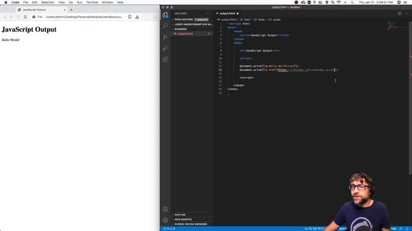412x231 pixels.
Task: Click errors and warnings status bar indicator
Action: (169, 228)
